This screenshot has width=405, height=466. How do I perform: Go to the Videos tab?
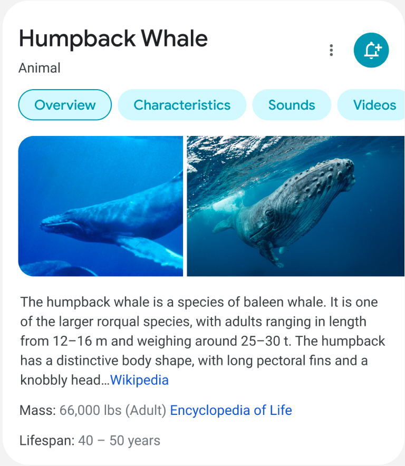(x=372, y=105)
